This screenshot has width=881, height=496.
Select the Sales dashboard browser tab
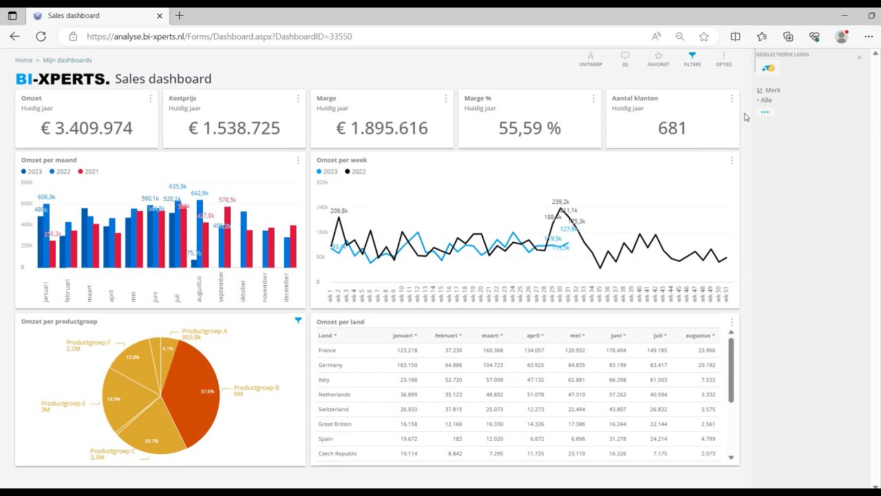98,15
